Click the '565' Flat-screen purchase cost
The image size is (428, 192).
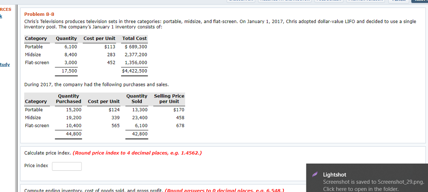click(116, 126)
